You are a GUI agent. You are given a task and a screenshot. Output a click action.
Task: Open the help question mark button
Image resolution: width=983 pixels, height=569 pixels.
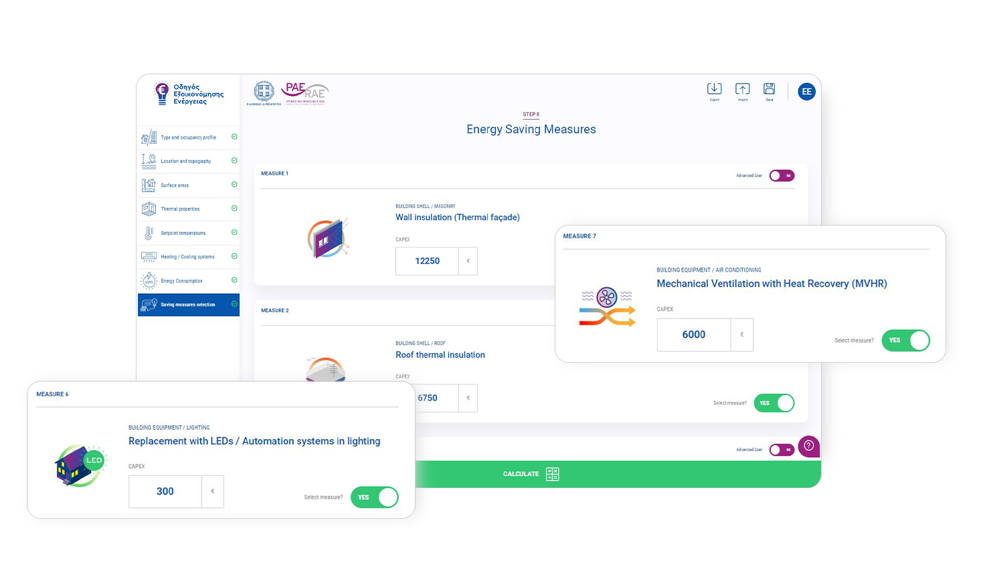[808, 446]
